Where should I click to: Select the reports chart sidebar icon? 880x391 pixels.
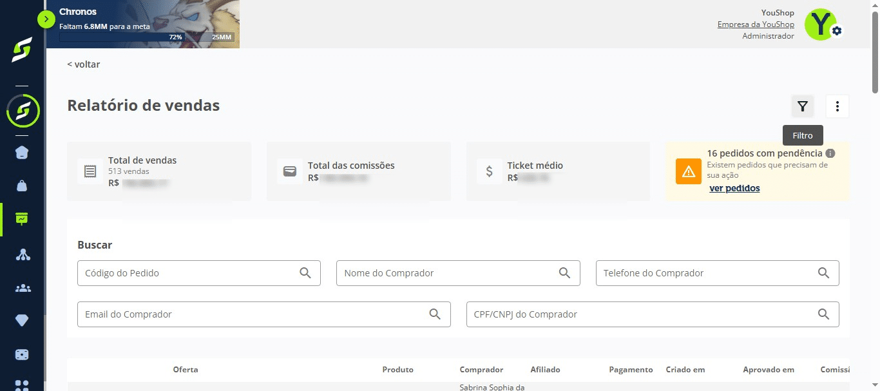(x=23, y=219)
